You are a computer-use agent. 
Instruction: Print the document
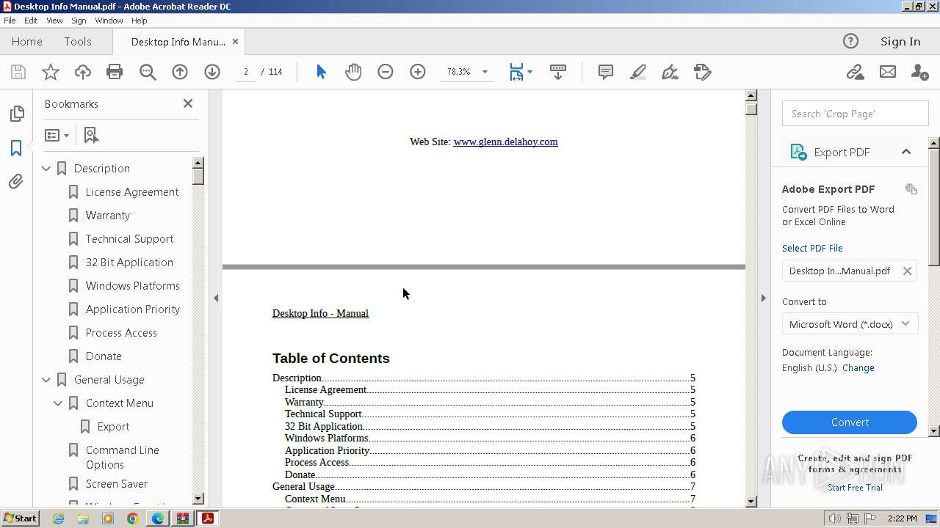115,72
